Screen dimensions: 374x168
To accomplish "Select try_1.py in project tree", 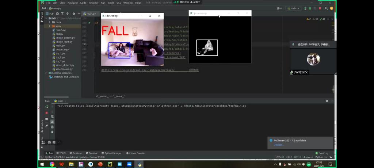I will click(60, 53).
